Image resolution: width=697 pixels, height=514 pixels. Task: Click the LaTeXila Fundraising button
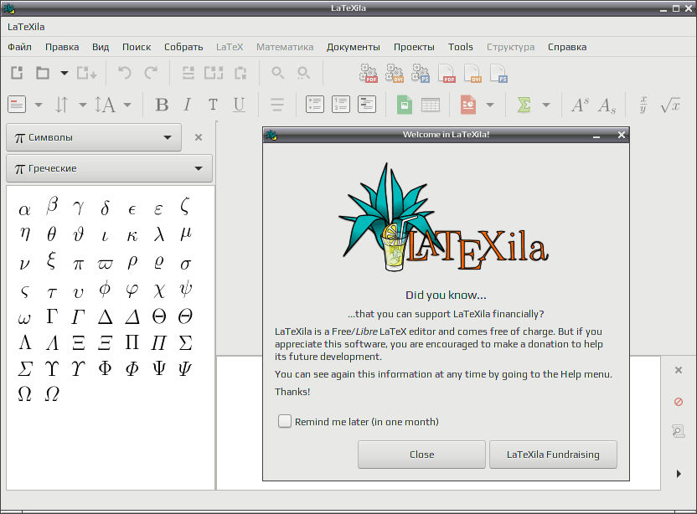(553, 455)
